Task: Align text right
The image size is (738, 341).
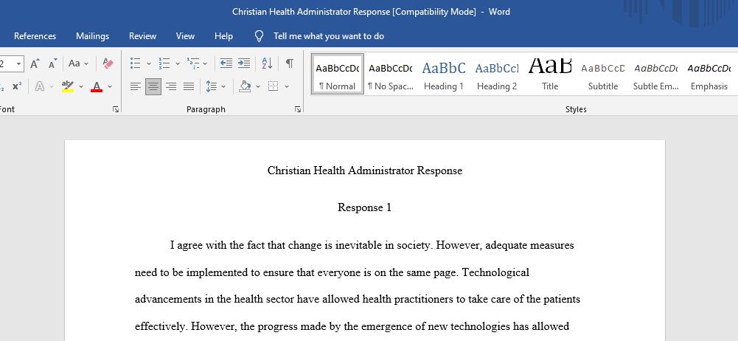Action: click(x=171, y=86)
